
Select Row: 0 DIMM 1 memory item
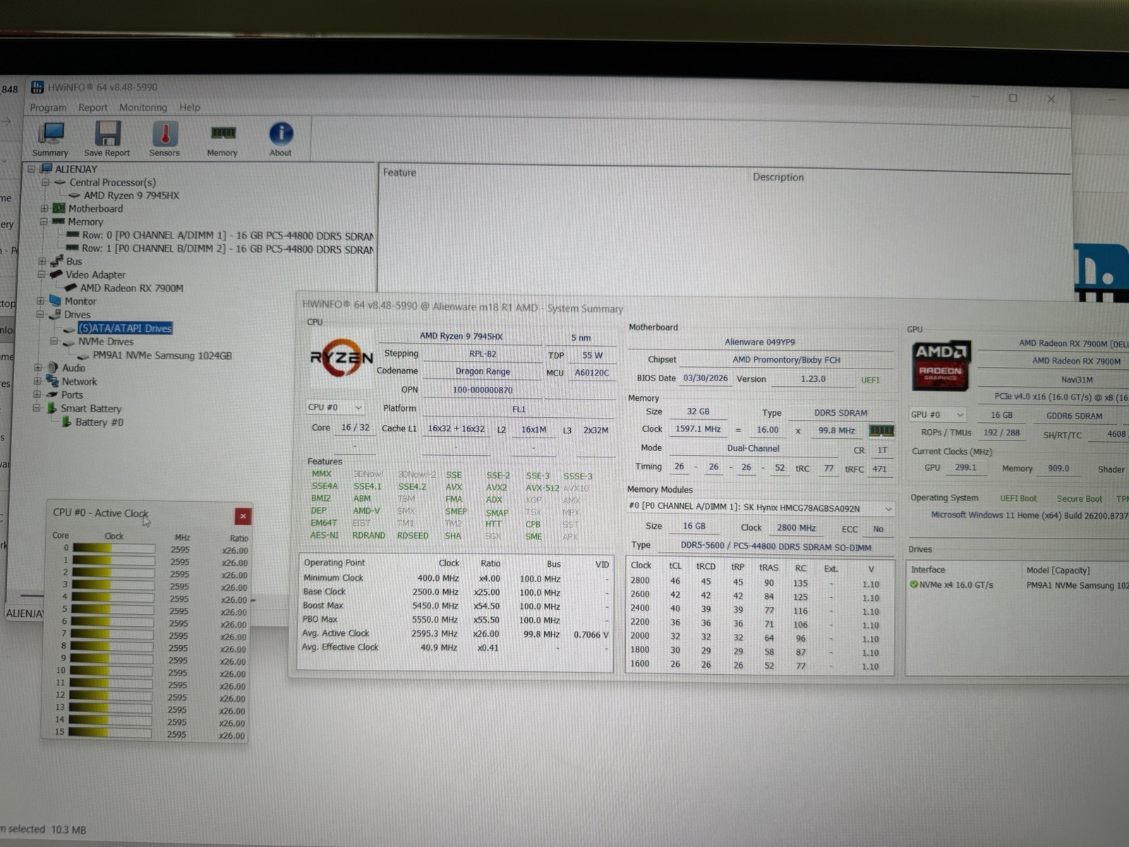pyautogui.click(x=228, y=236)
